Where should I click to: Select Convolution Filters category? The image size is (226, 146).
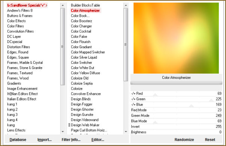pos(21,31)
